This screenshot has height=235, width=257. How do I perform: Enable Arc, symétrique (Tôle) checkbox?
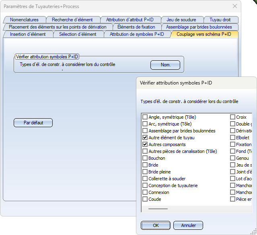145,124
